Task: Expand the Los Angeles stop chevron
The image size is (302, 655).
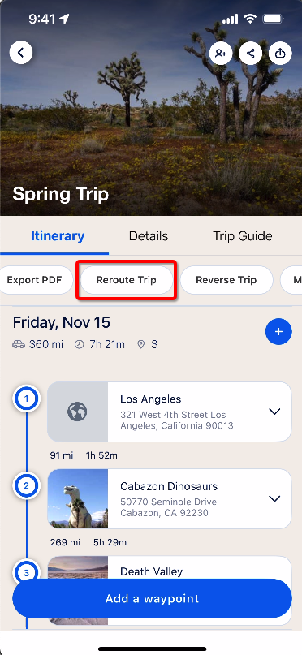Action: click(274, 412)
